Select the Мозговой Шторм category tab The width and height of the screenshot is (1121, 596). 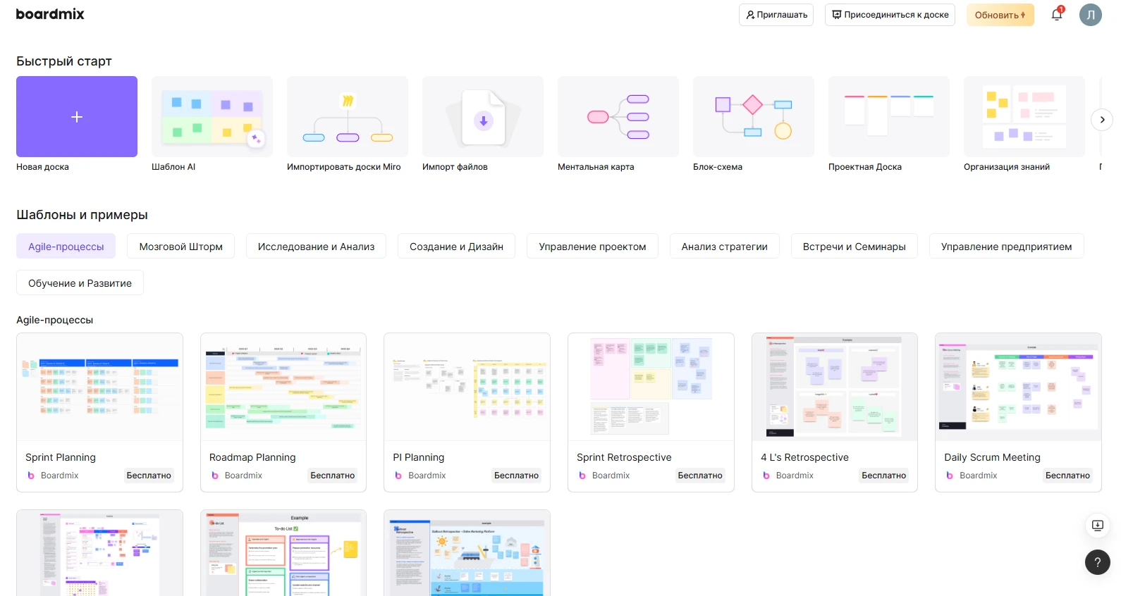pos(180,247)
